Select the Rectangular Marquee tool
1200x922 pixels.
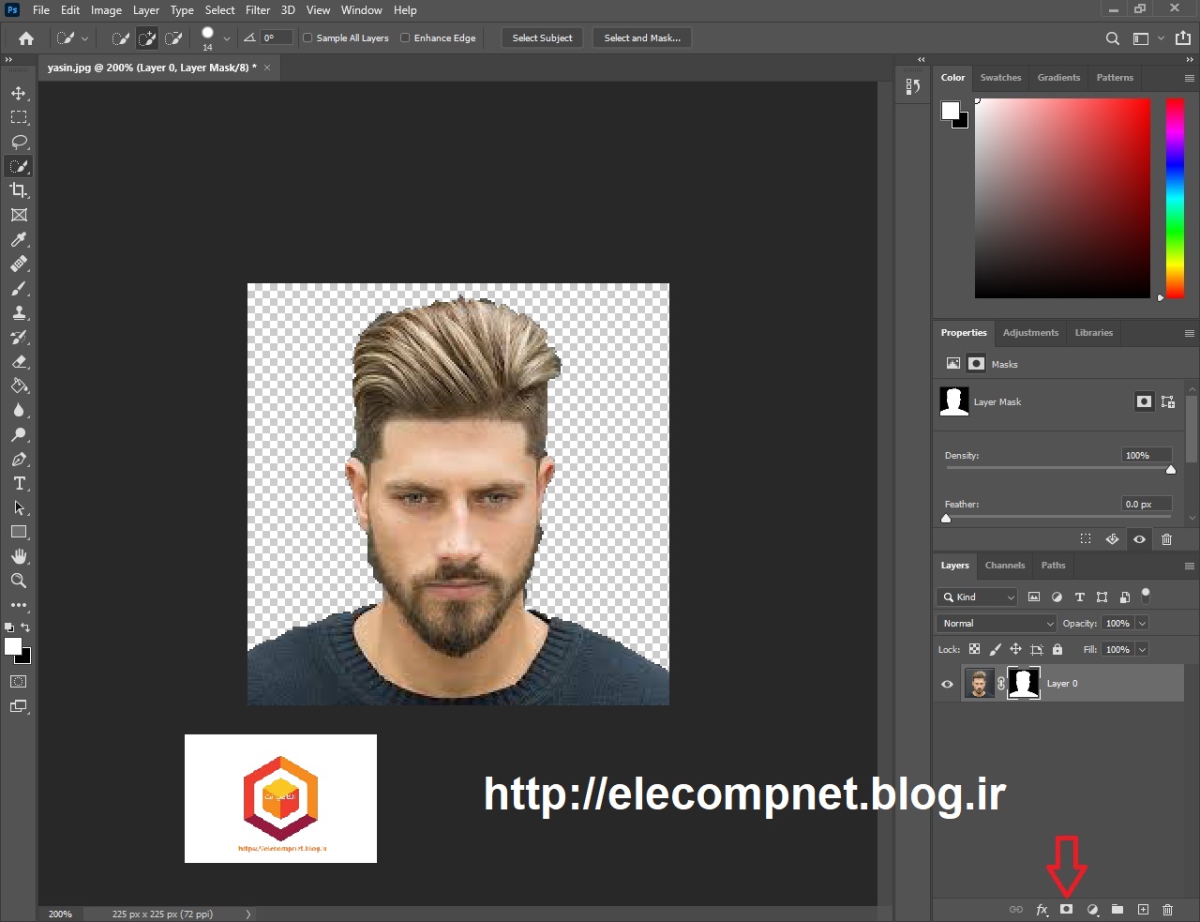19,117
